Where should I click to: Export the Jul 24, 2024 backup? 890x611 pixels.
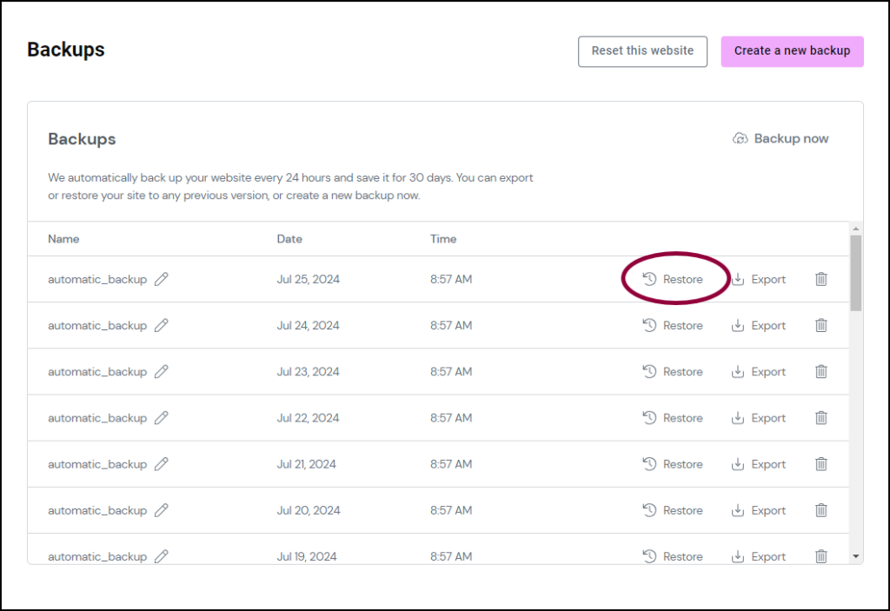click(766, 325)
